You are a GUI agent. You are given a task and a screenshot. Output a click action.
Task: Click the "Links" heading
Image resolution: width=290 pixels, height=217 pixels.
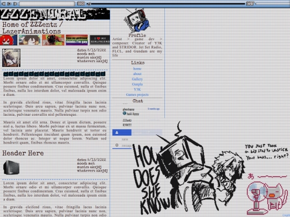[x=138, y=63]
